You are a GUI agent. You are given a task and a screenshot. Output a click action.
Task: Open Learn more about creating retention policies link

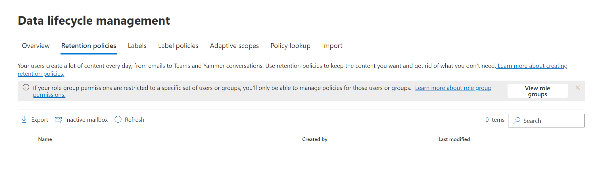(532, 66)
